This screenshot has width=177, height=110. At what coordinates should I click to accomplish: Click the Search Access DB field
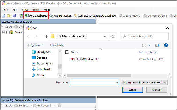click(x=144, y=36)
